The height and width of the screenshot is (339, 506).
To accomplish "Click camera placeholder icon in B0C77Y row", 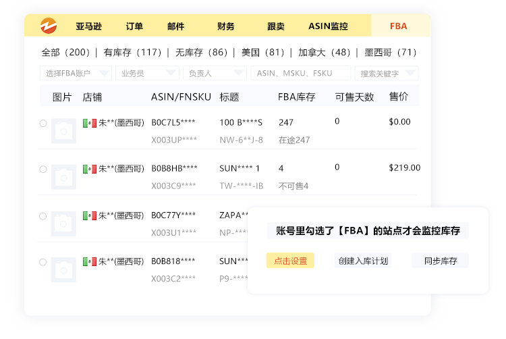I will [x=63, y=223].
